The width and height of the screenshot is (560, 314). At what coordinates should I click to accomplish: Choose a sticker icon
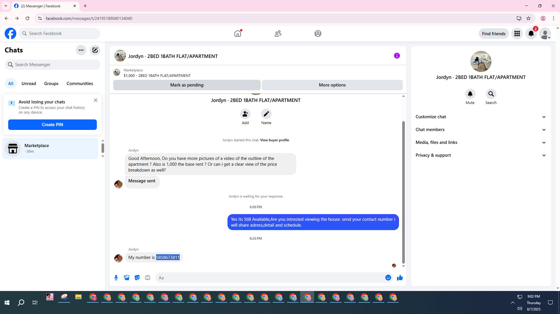point(137,278)
